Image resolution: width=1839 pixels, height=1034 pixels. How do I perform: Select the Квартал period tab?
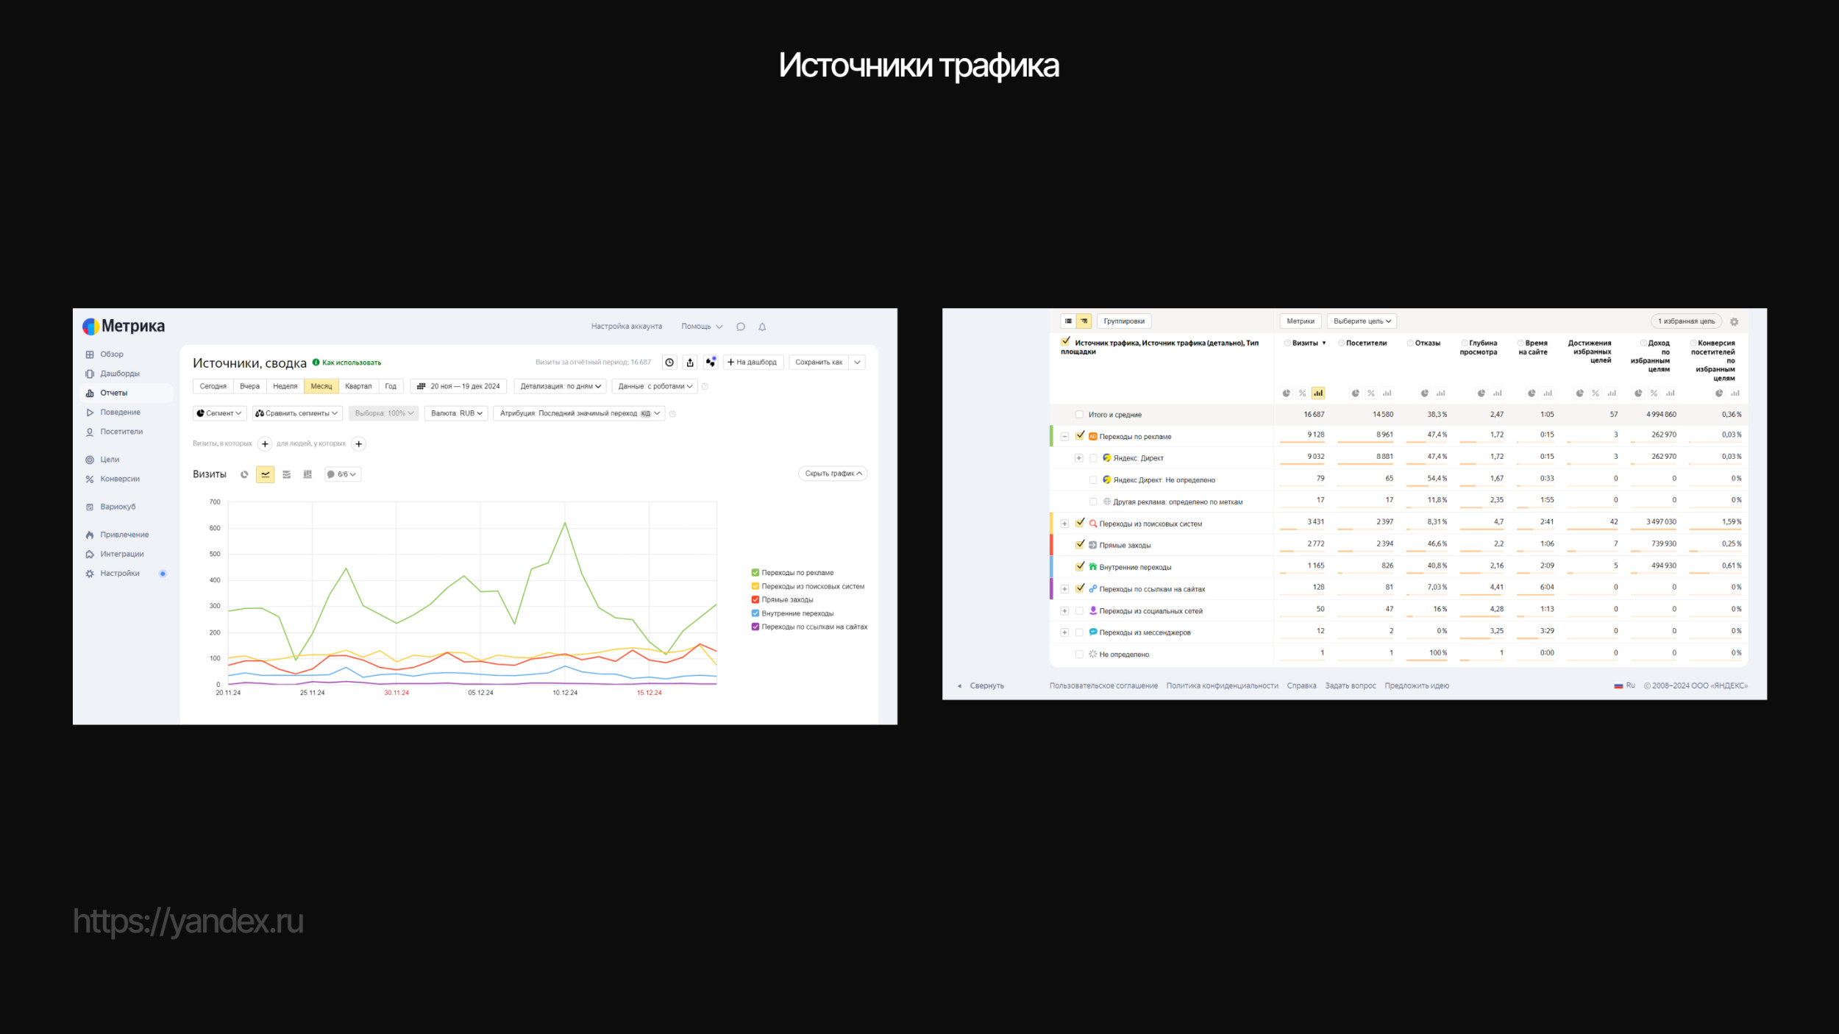coord(358,386)
